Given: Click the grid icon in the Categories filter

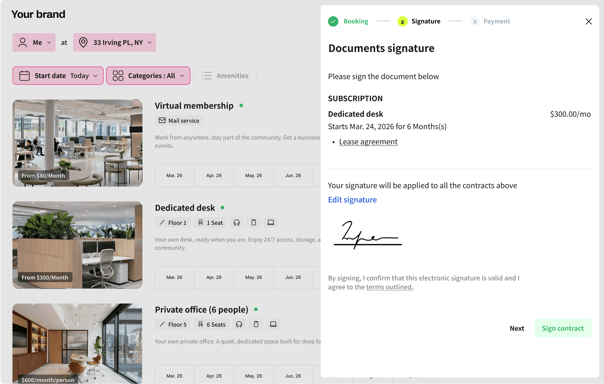Looking at the screenshot, I should pos(117,76).
